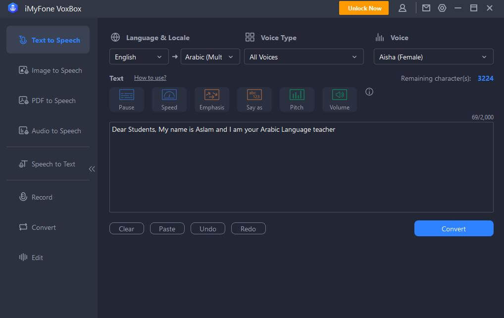Click the remaining characters count 3224
This screenshot has height=318, width=504.
(x=485, y=78)
